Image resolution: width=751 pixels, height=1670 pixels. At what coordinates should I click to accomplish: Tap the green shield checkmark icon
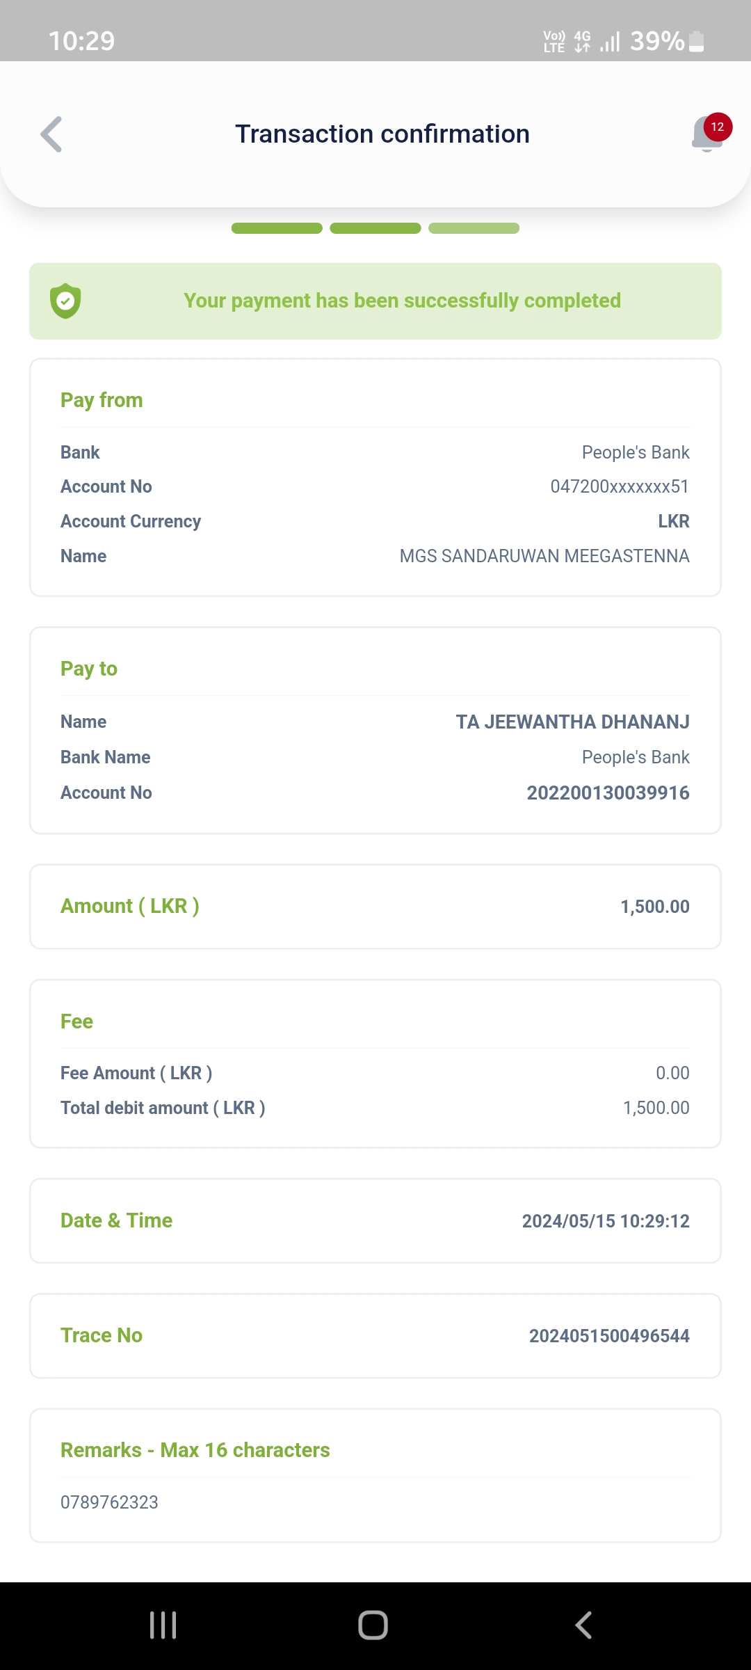pyautogui.click(x=65, y=301)
